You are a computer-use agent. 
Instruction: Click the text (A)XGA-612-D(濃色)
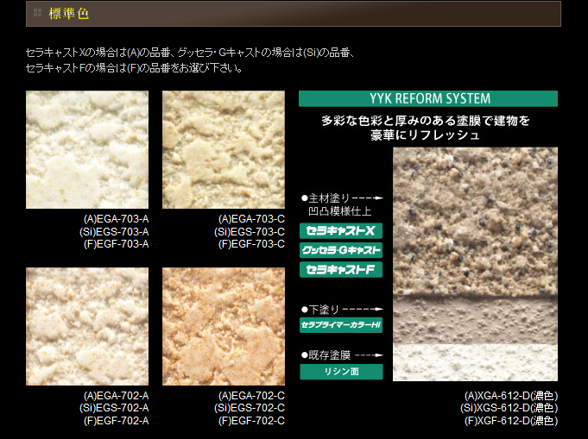tap(511, 396)
